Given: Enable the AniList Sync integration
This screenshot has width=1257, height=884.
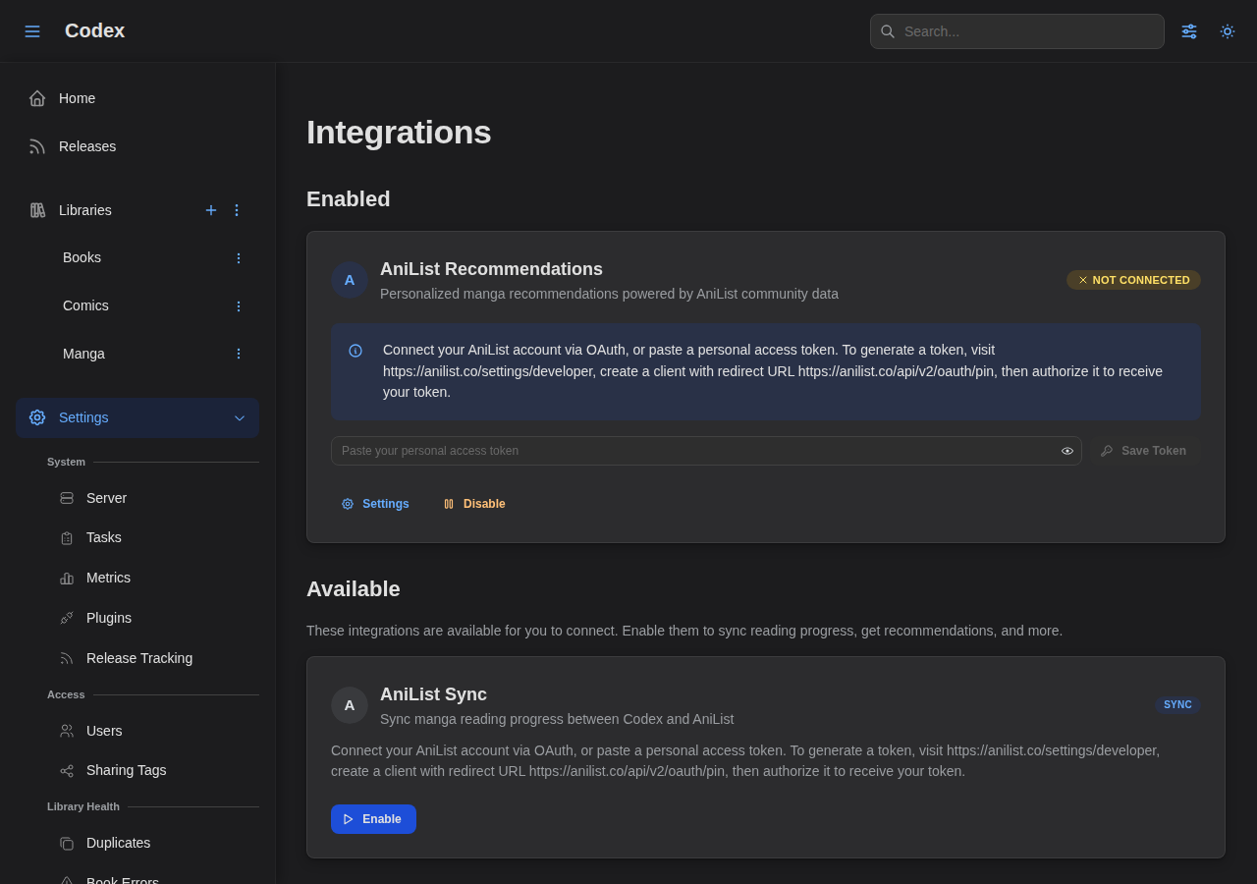Looking at the screenshot, I should click(x=373, y=819).
